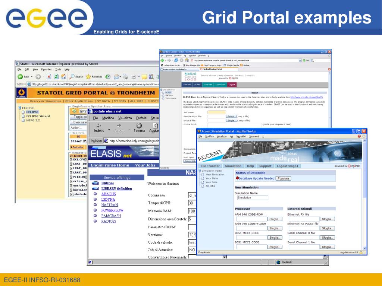382x286 pixels.
Task: Click the reload icon in Medical Center Firefox toolbar
Action: coord(176,60)
